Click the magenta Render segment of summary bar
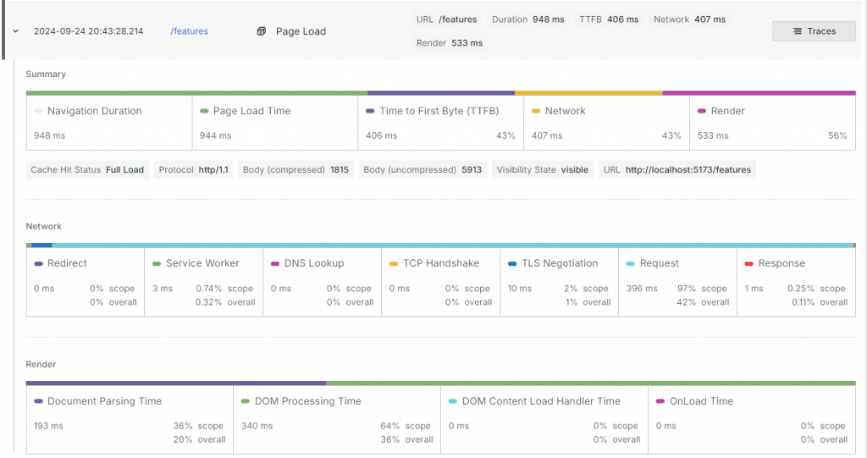This screenshot has height=458, width=867. click(x=759, y=93)
